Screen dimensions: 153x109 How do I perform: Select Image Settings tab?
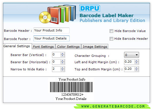pyautogui.click(x=95, y=47)
